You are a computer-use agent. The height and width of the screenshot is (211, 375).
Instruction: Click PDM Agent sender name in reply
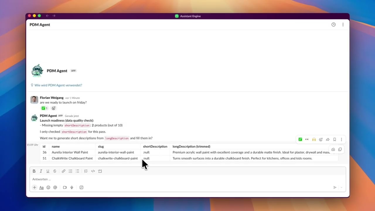48,116
